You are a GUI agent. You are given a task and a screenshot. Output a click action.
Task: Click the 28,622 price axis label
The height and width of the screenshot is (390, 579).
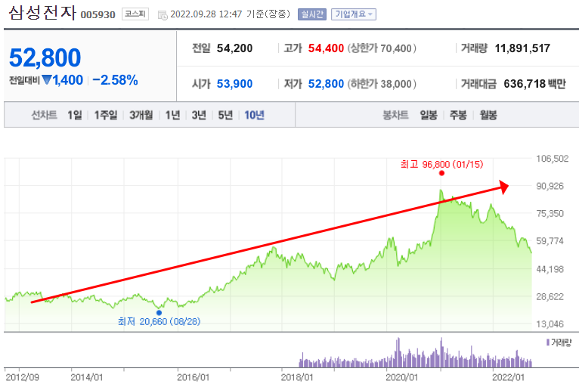[550, 296]
